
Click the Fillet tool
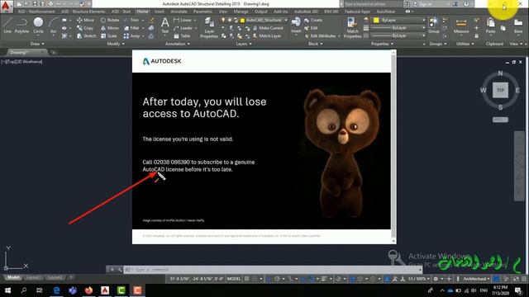point(132,28)
